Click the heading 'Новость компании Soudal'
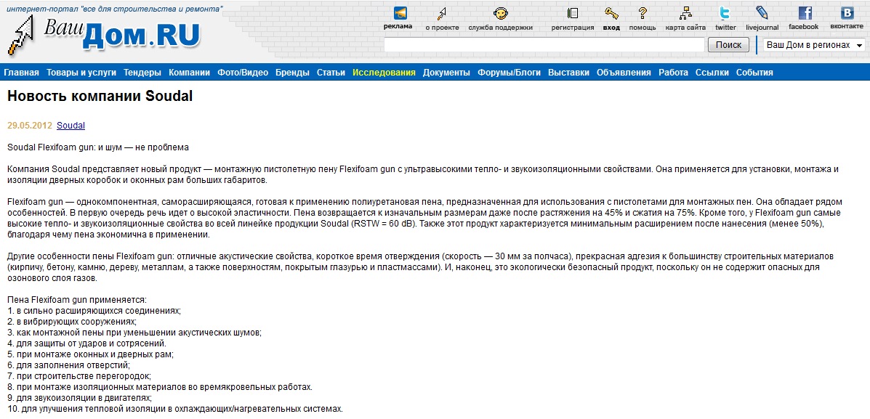This screenshot has height=419, width=870. click(x=100, y=96)
